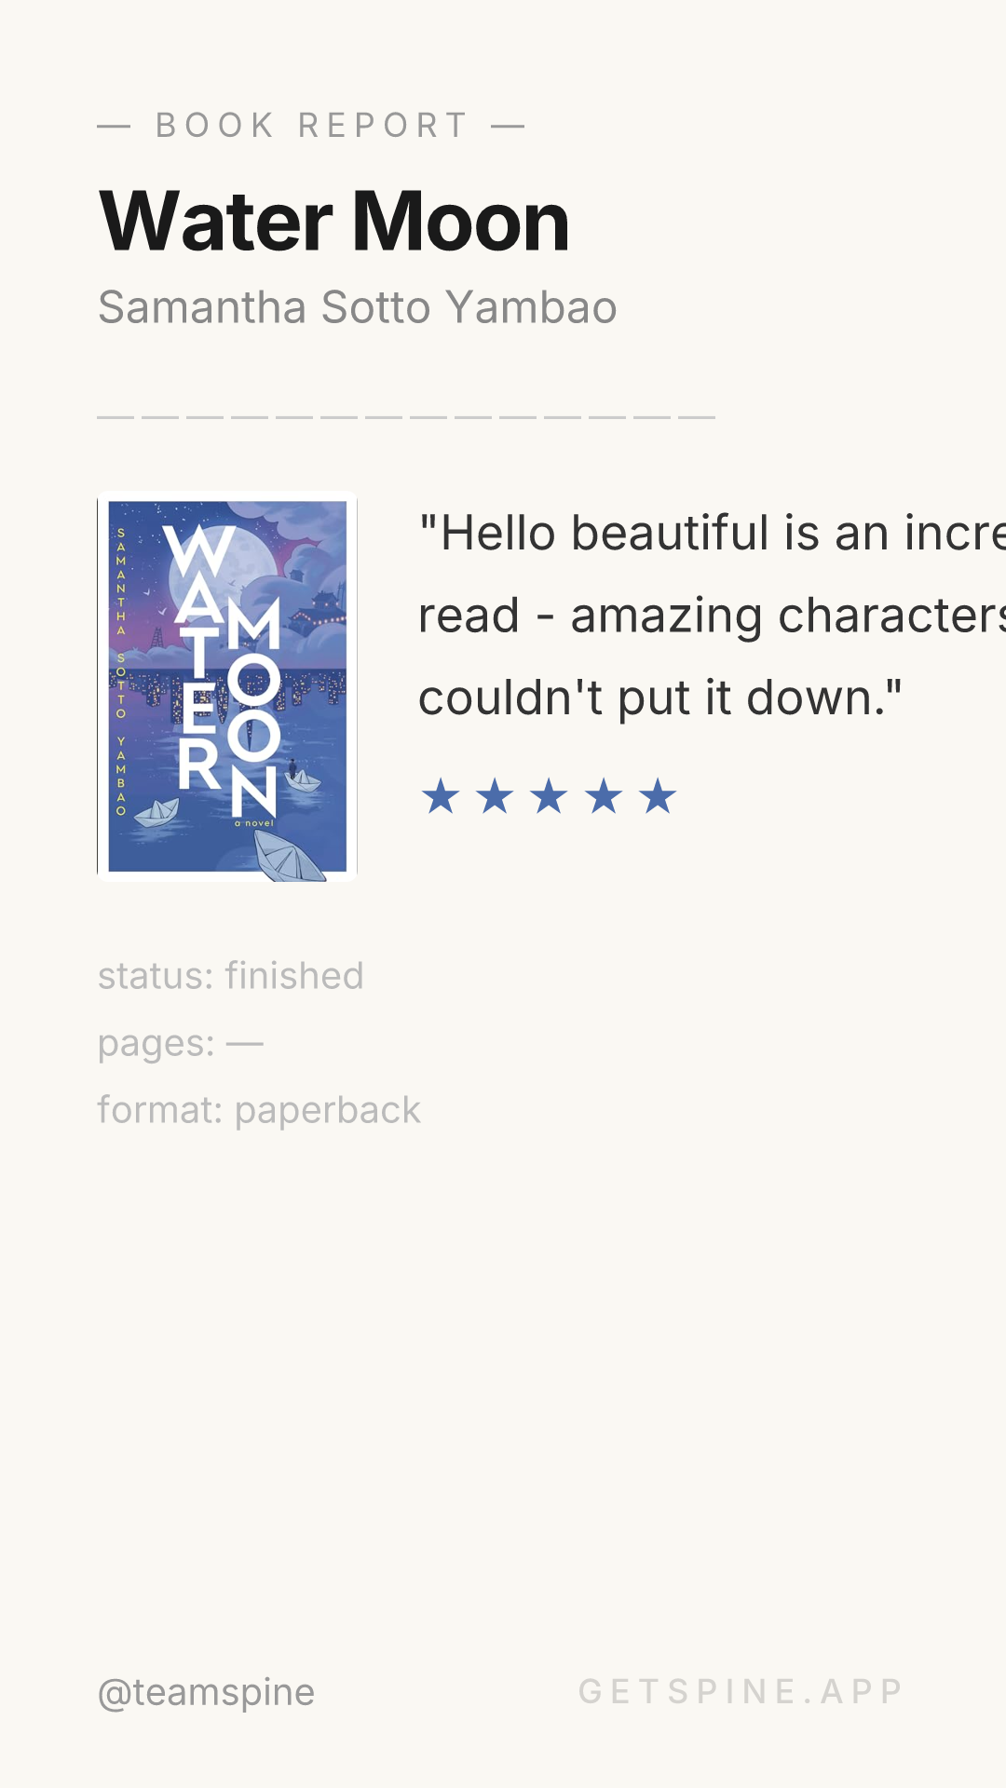Image resolution: width=1006 pixels, height=1788 pixels.
Task: Click the second rating star
Action: point(495,796)
